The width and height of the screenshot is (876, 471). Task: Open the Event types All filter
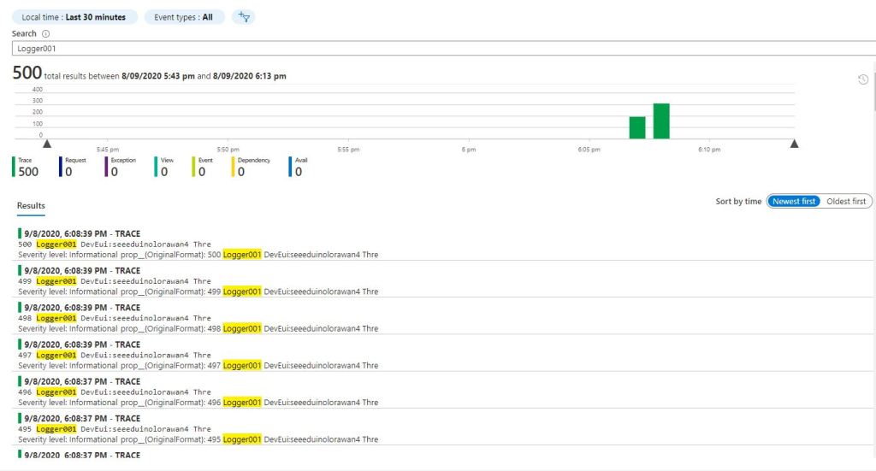click(x=183, y=17)
